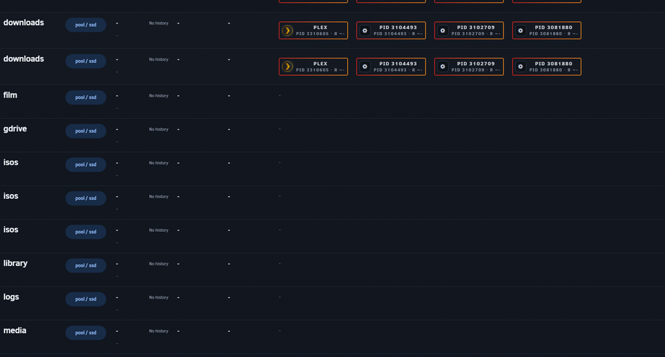Open the logs share name
The width and height of the screenshot is (665, 357).
click(x=11, y=297)
